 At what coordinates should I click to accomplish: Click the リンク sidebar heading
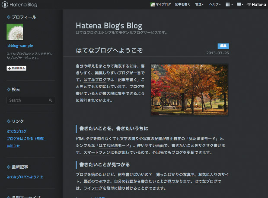pyautogui.click(x=18, y=121)
